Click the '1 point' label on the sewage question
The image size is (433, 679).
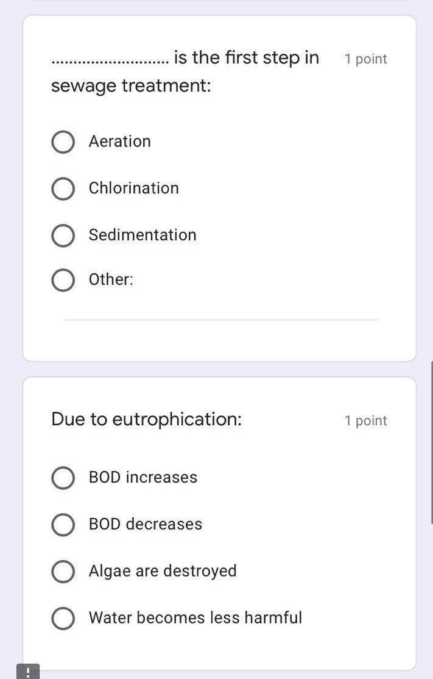pos(365,59)
